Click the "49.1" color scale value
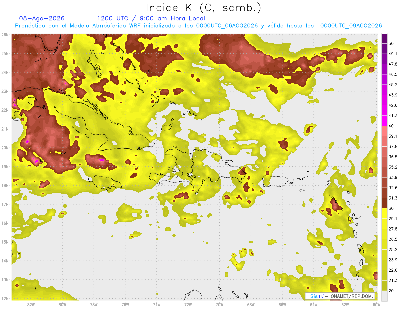 [x=393, y=54]
